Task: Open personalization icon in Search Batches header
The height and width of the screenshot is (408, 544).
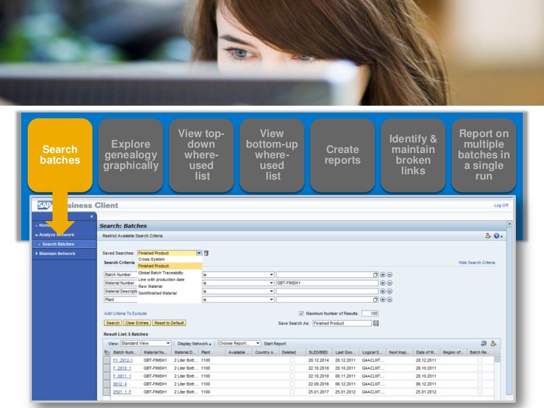Action: point(488,235)
